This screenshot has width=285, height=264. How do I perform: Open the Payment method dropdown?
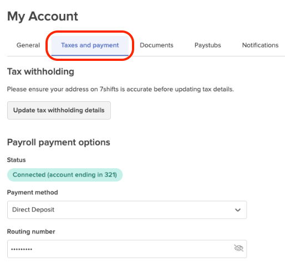point(127,210)
